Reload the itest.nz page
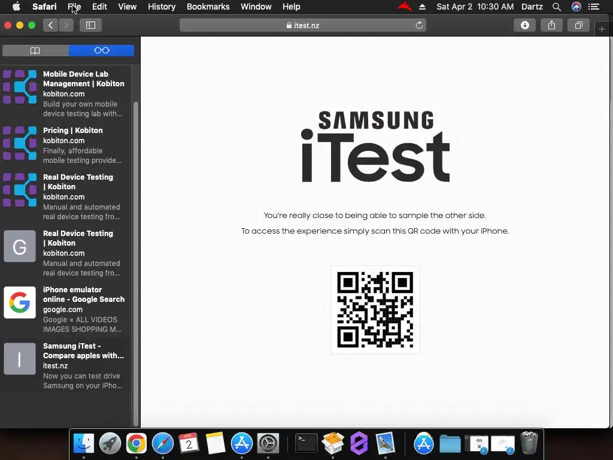613x460 pixels. (419, 25)
